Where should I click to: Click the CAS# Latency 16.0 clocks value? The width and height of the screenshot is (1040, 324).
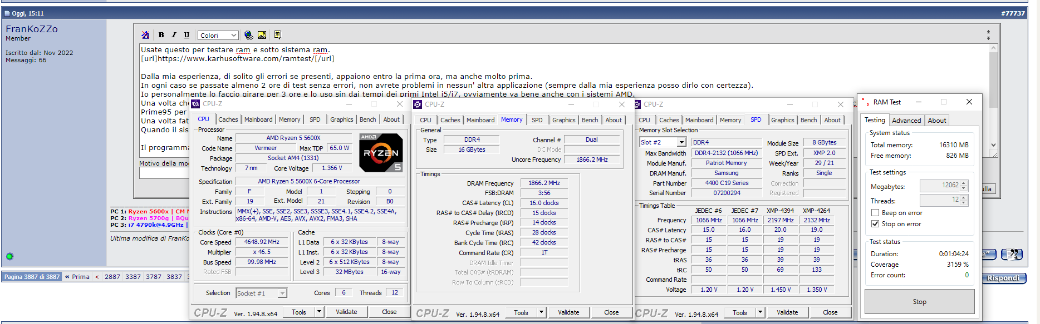544,203
